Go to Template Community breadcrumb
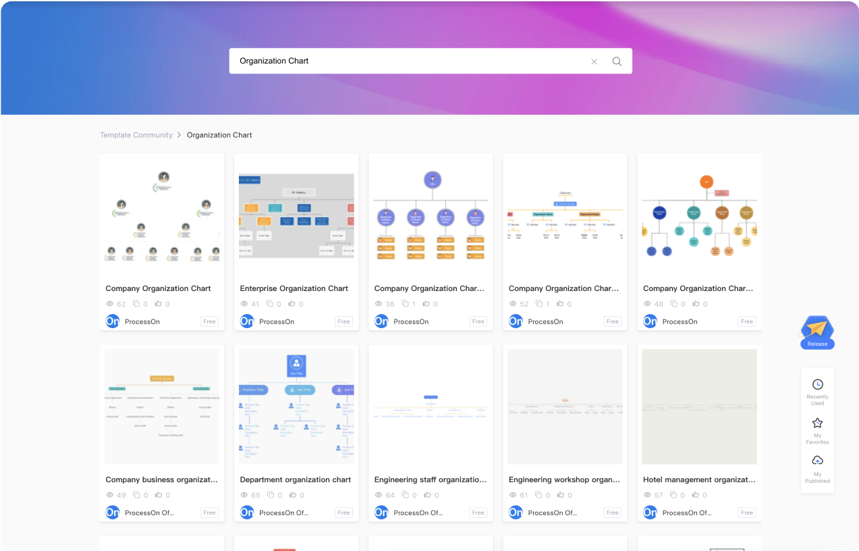Image resolution: width=859 pixels, height=551 pixels. pyautogui.click(x=136, y=135)
